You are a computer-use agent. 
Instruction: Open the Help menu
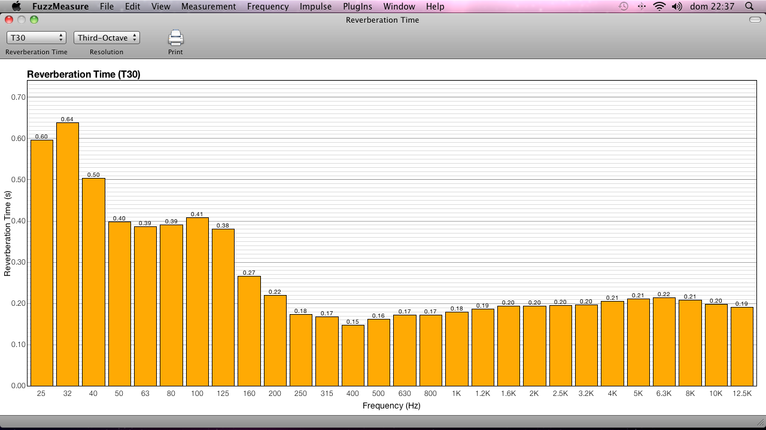point(435,7)
